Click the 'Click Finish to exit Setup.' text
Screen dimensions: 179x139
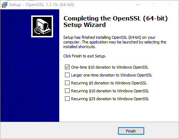click(85, 56)
